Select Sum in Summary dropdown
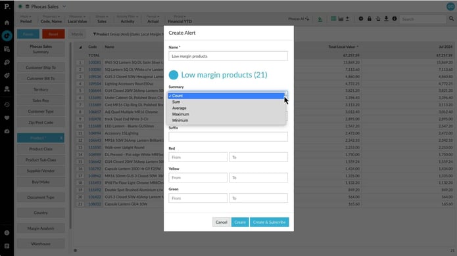The image size is (457, 256). pyautogui.click(x=226, y=102)
